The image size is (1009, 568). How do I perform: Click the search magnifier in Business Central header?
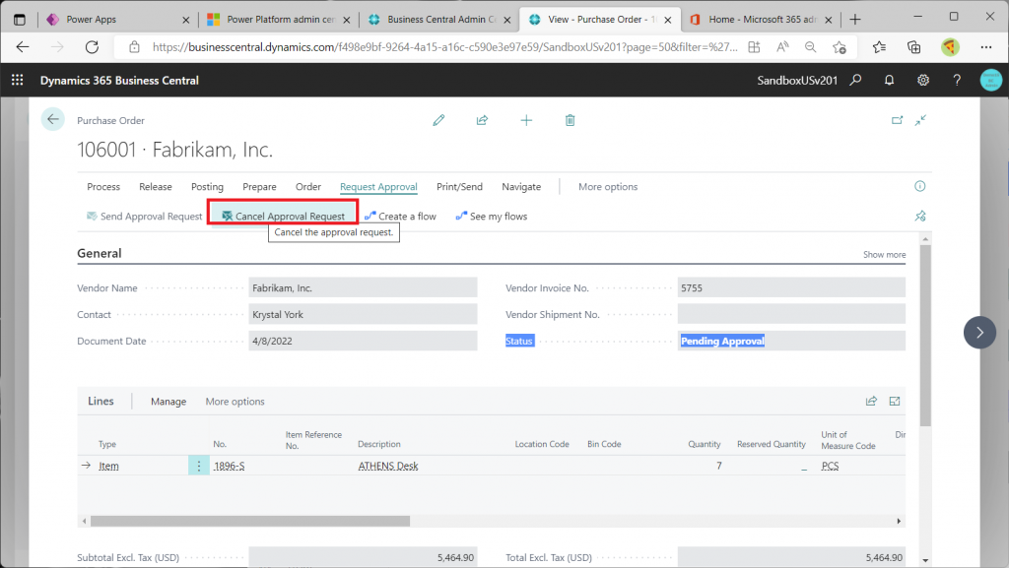pos(855,81)
